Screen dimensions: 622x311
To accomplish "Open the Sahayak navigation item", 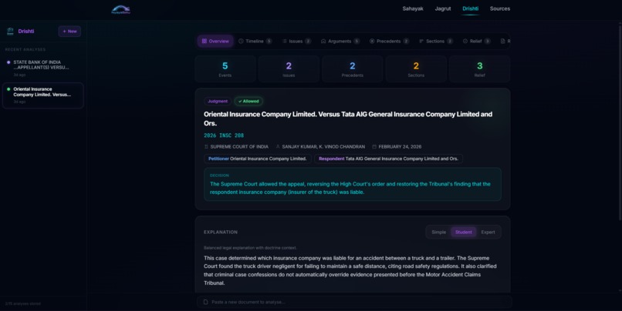I will click(413, 8).
